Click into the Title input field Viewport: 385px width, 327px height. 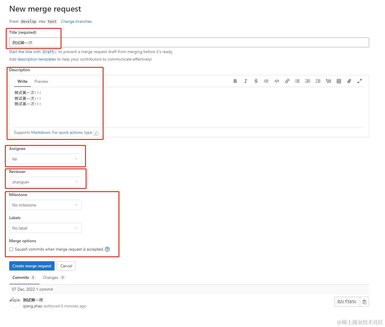click(189, 42)
